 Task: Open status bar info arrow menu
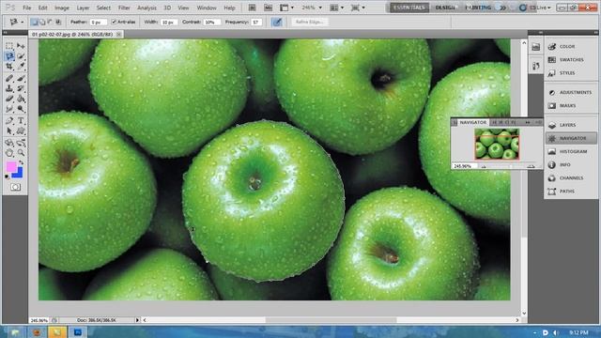coord(137,320)
